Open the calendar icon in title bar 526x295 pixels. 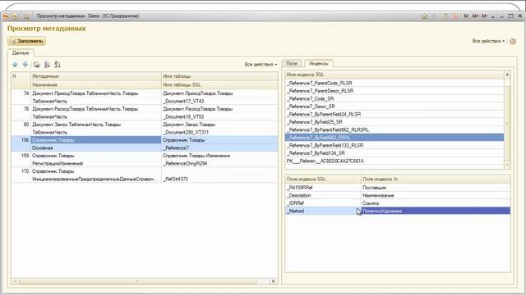pyautogui.click(x=454, y=16)
